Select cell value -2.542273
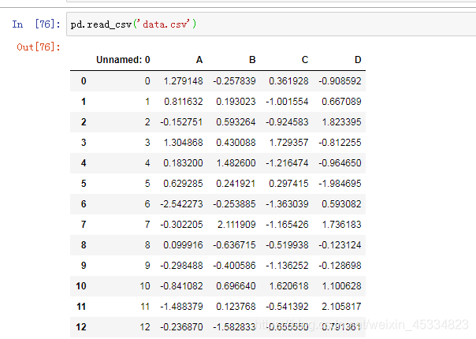Screen dimensions: 476x339 pyautogui.click(x=181, y=204)
